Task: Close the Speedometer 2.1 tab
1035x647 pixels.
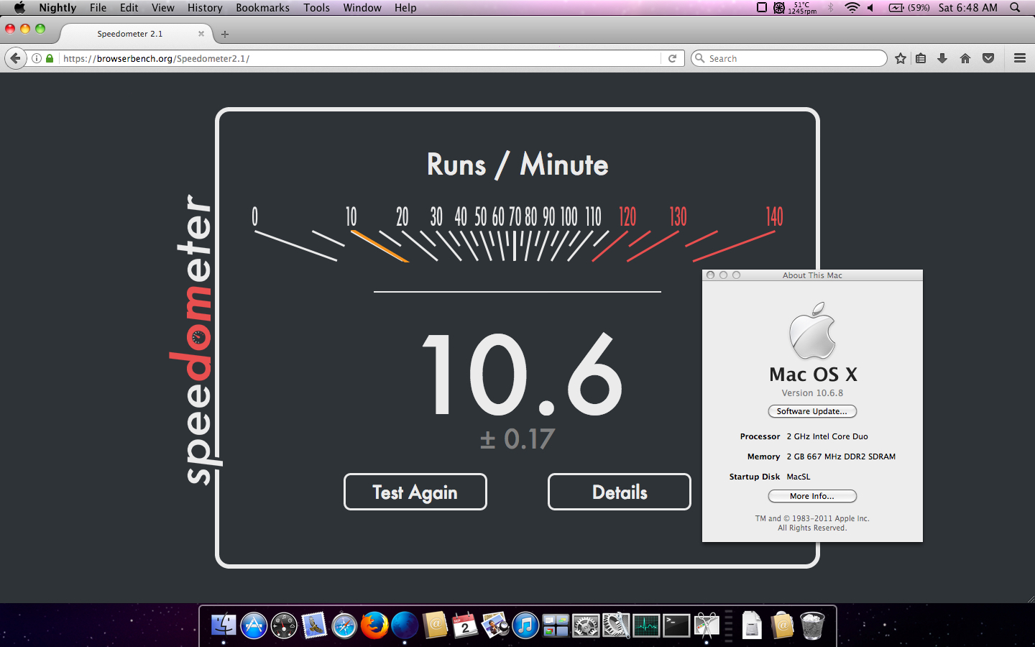Action: tap(201, 34)
